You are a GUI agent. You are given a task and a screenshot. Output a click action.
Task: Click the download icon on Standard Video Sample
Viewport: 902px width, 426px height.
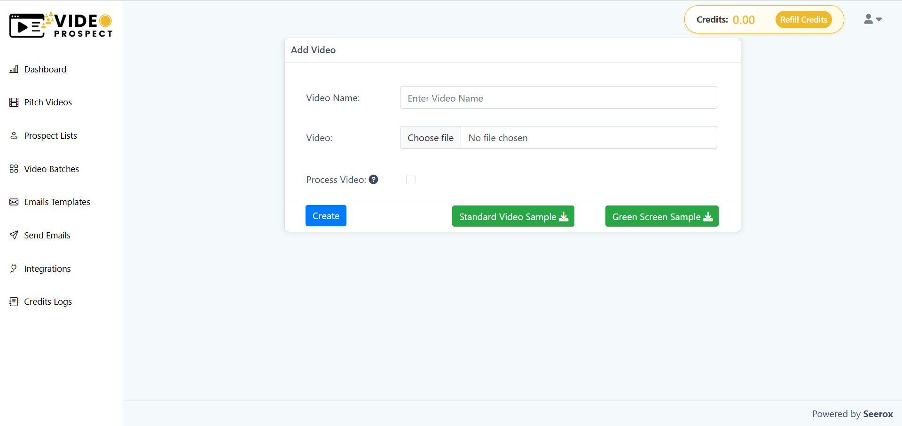coord(563,217)
